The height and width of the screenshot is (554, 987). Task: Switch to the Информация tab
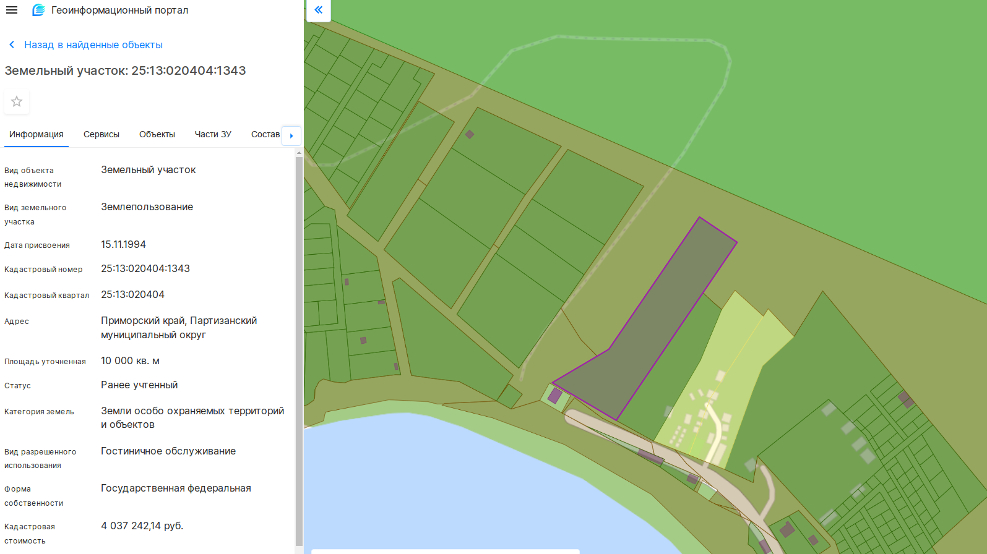click(37, 134)
